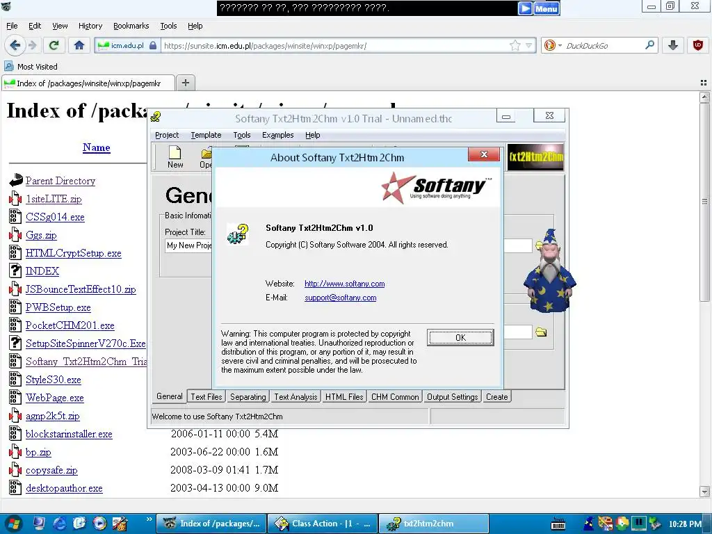Click the Name column header link
The image size is (712, 534).
click(x=96, y=147)
